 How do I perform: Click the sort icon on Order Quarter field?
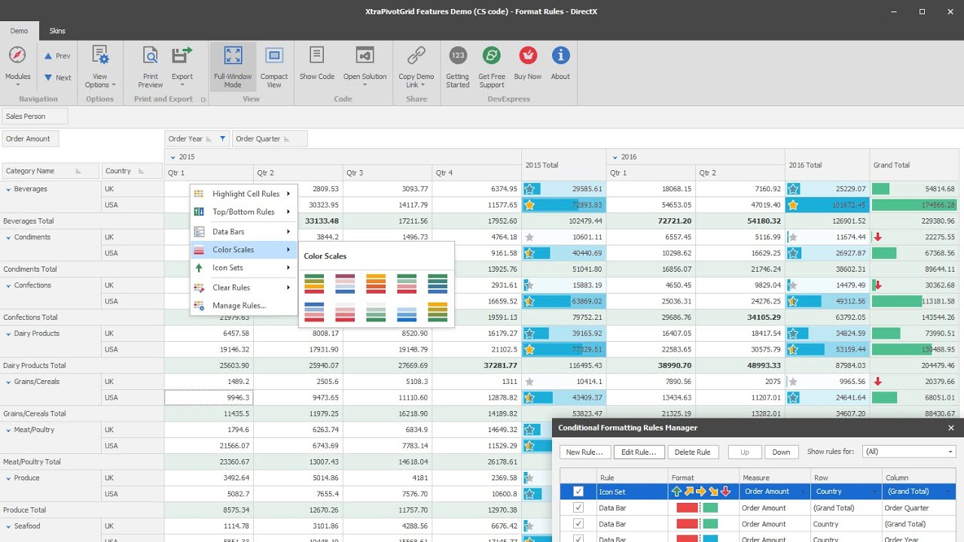pos(288,139)
